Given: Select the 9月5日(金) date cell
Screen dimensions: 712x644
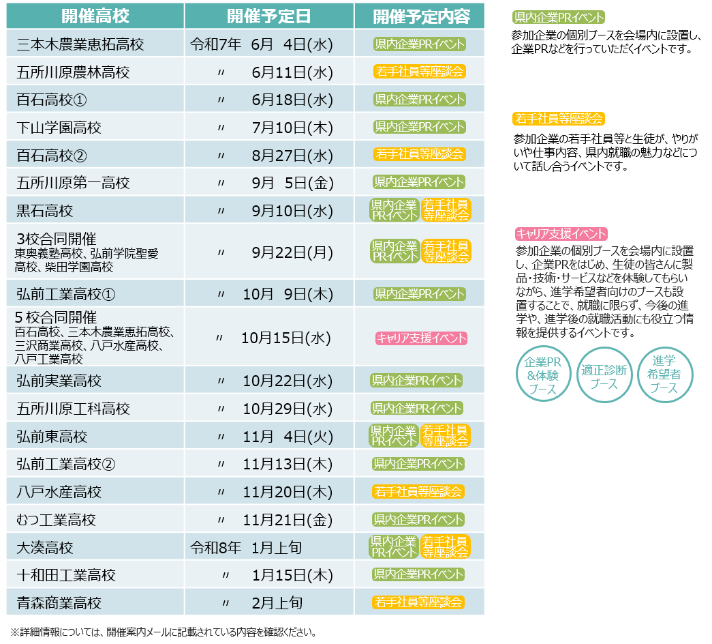Looking at the screenshot, I should point(269,182).
